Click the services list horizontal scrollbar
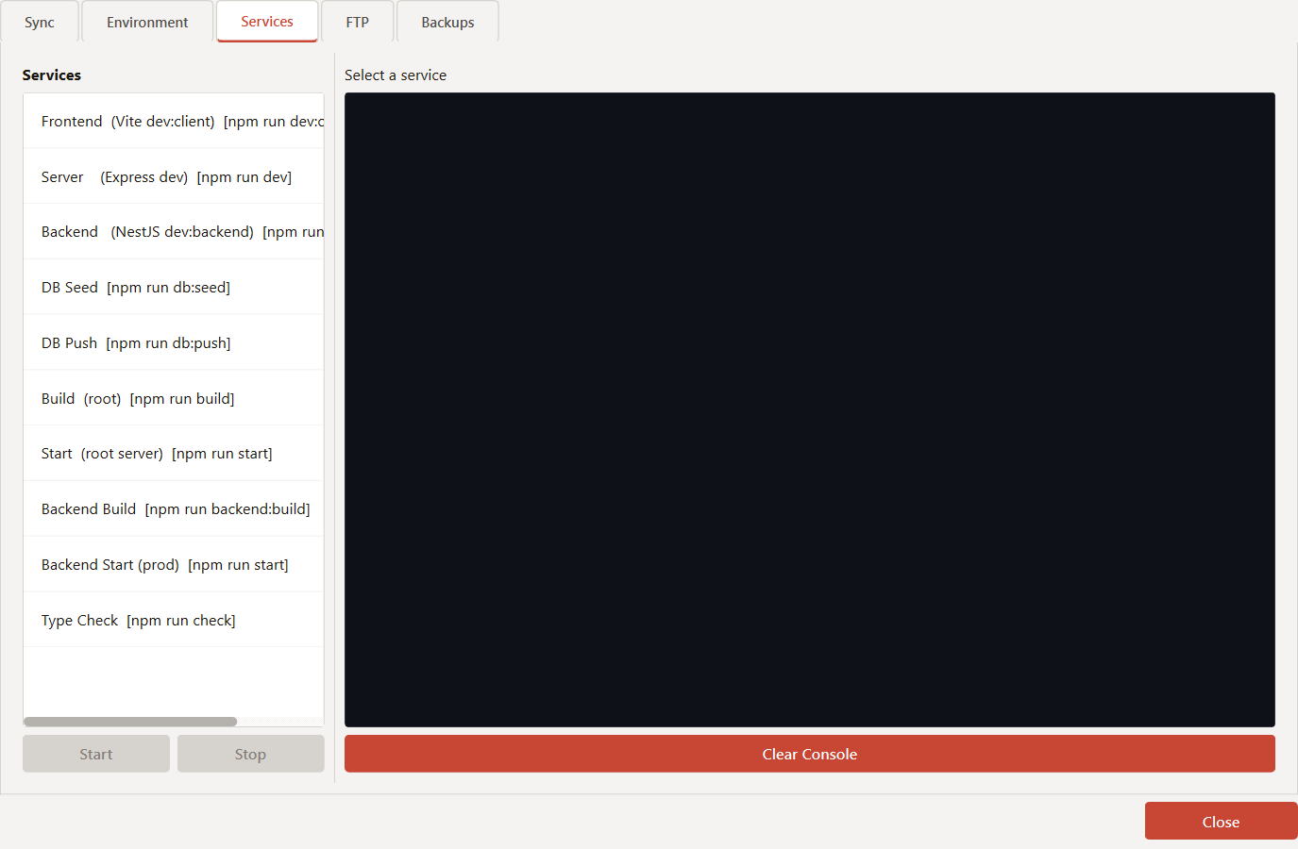 (130, 722)
